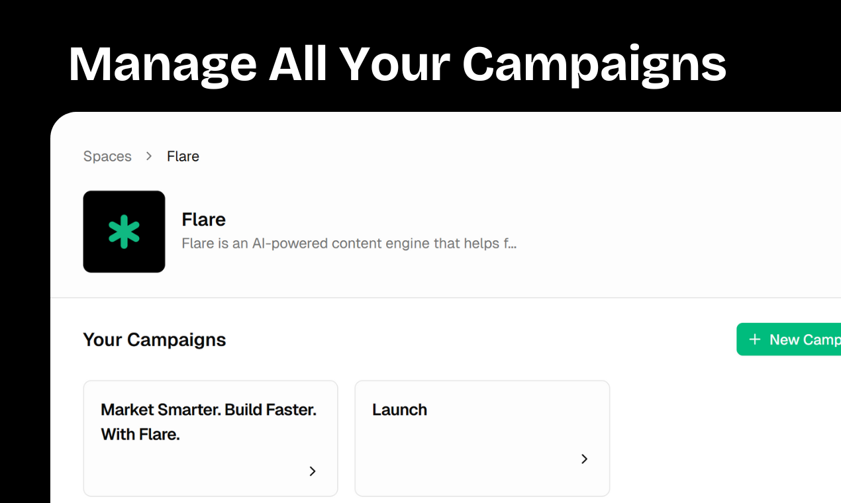Click the bold Flare space title

point(204,220)
